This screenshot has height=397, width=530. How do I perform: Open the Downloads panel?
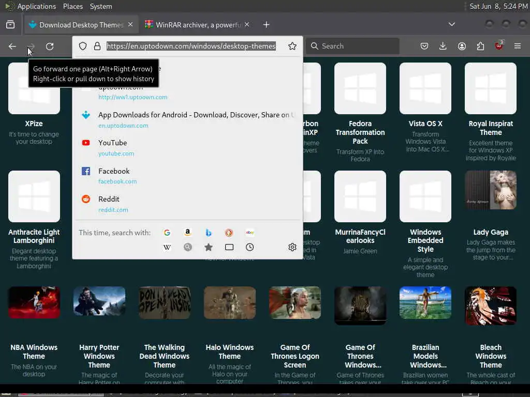[443, 46]
